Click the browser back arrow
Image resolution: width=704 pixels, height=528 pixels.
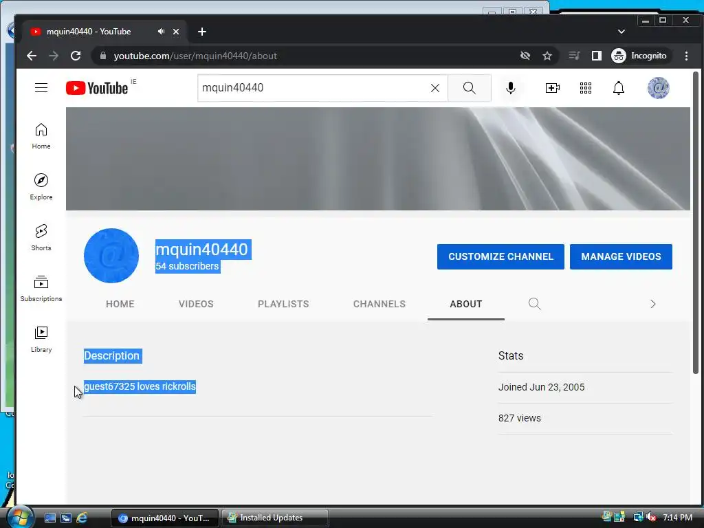[x=32, y=56]
